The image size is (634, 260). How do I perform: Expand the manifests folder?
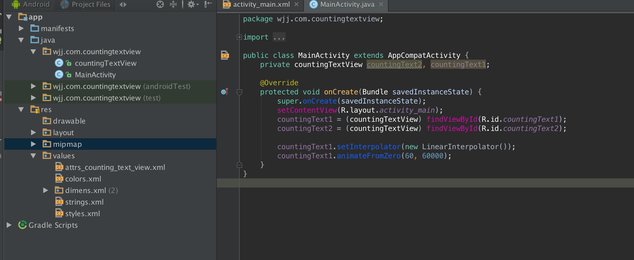tap(21, 28)
